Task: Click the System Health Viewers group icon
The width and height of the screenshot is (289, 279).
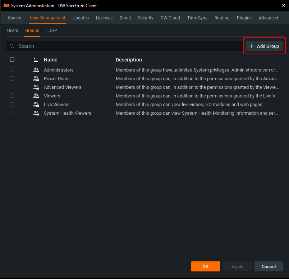Action: [36, 113]
